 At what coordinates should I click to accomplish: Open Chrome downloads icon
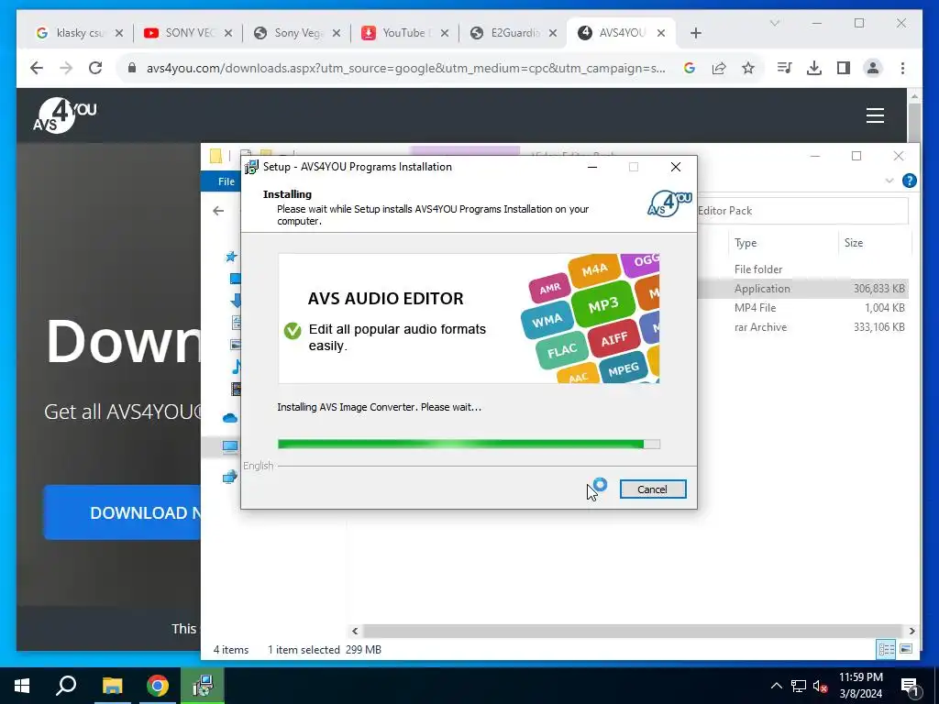[x=814, y=68]
